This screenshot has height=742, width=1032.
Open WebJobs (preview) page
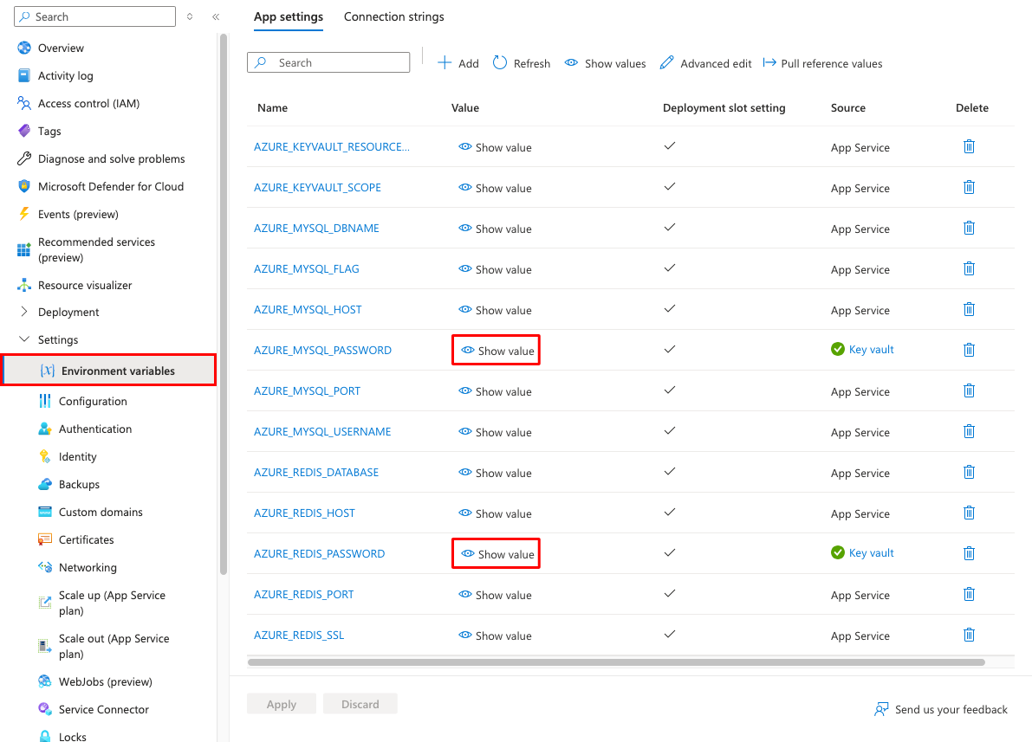tap(106, 681)
